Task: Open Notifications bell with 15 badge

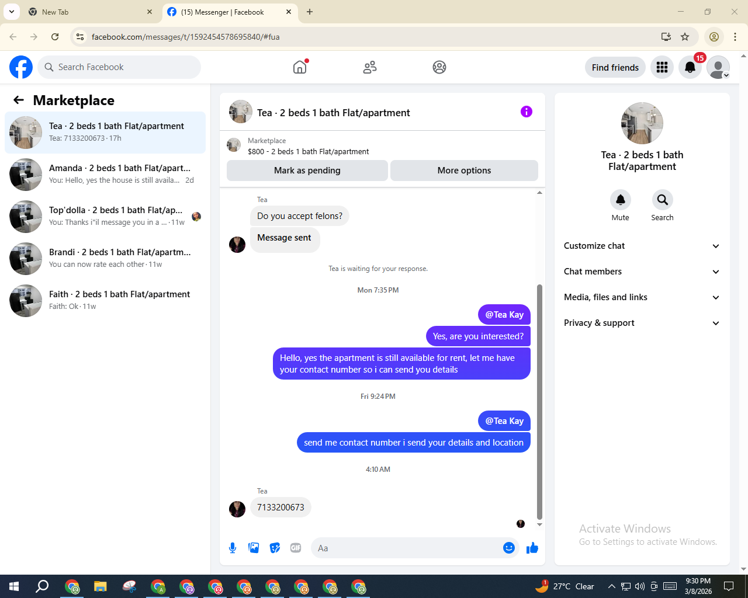Action: coord(690,67)
